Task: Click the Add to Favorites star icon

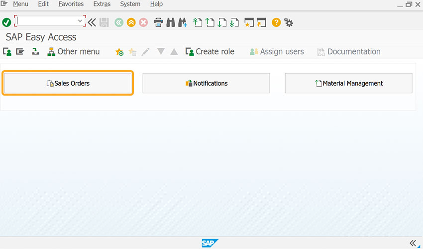Action: (119, 52)
